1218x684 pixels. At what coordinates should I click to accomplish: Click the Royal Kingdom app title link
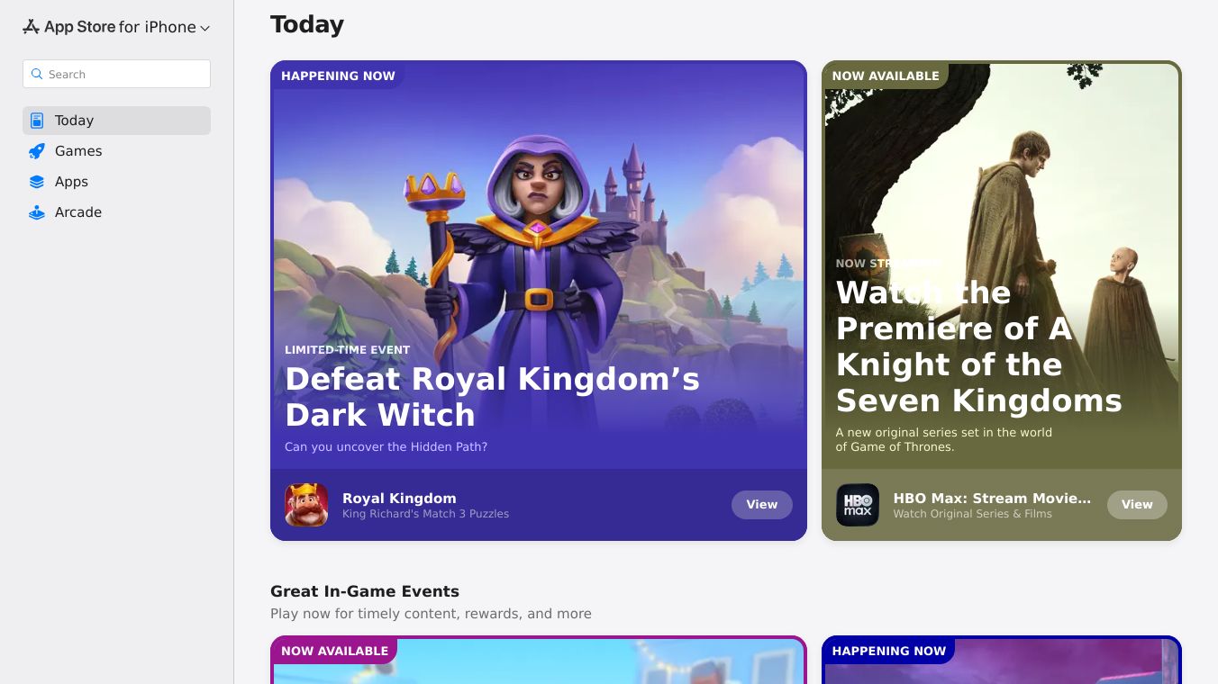pos(399,498)
